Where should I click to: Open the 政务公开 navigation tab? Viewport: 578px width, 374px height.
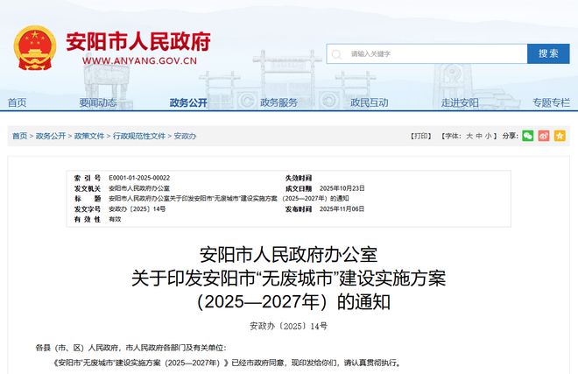pos(188,102)
